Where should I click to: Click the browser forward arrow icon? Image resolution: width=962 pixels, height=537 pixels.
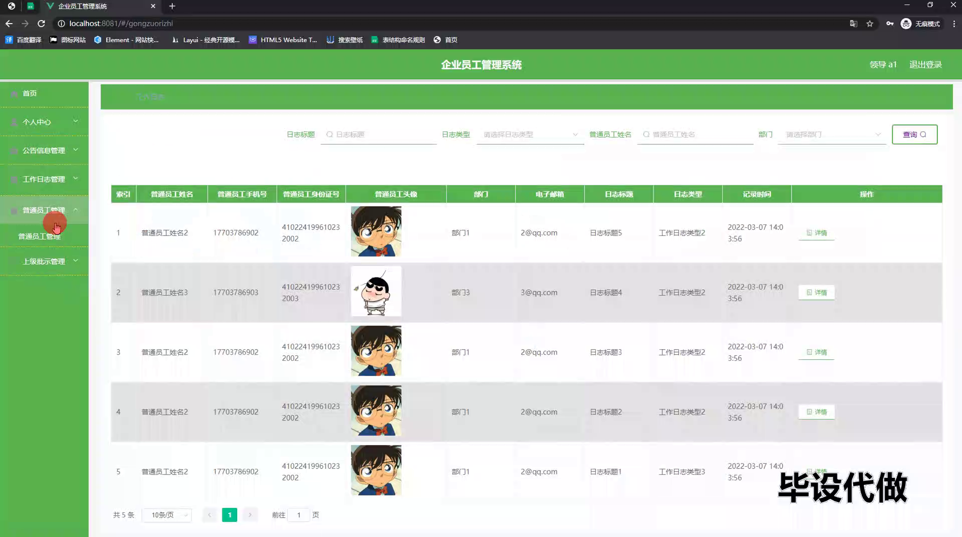(x=25, y=24)
